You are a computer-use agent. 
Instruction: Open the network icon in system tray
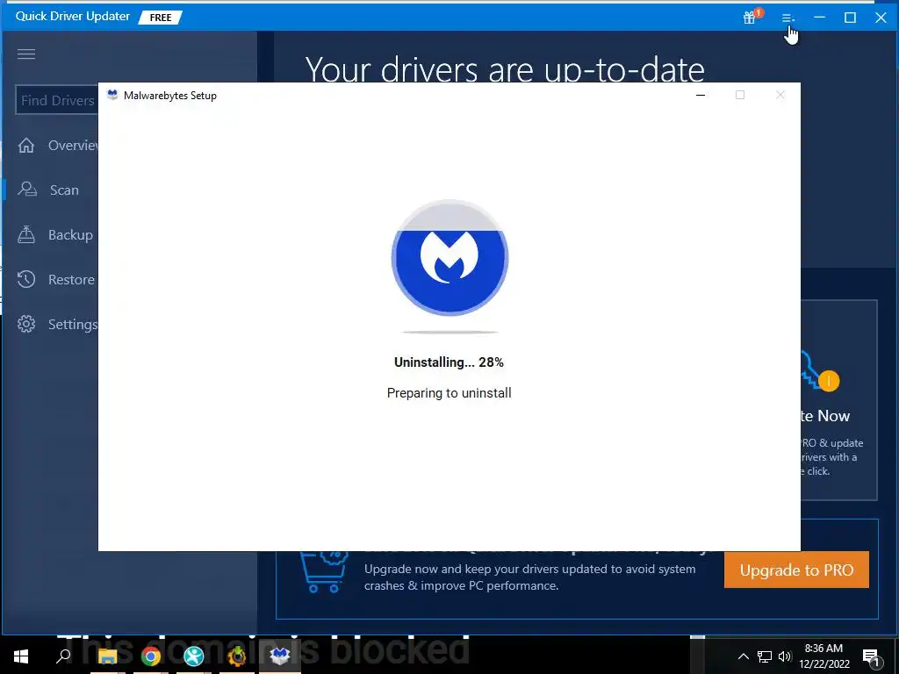[x=765, y=656]
